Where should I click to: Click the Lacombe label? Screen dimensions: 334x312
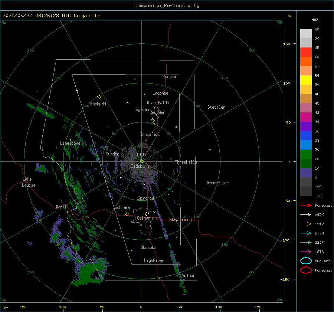[x=160, y=93]
